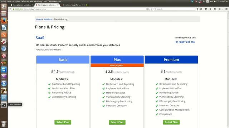Open Firefox hamburger menu

226,9
